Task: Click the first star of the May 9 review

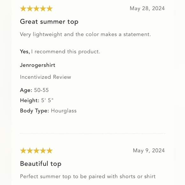Action: tap(23, 151)
